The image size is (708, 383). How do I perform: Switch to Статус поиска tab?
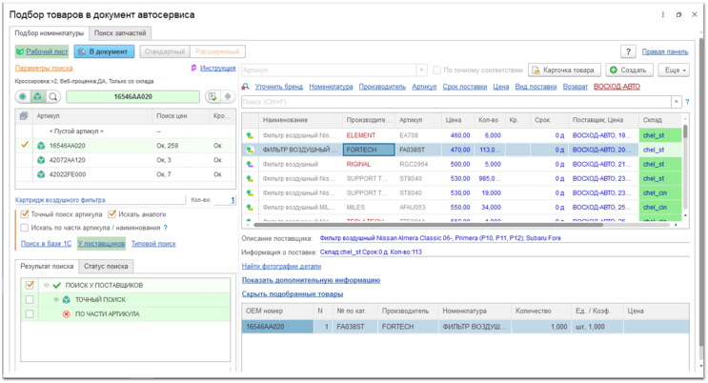pos(106,267)
